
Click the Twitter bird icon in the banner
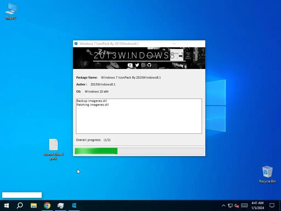tap(137, 65)
